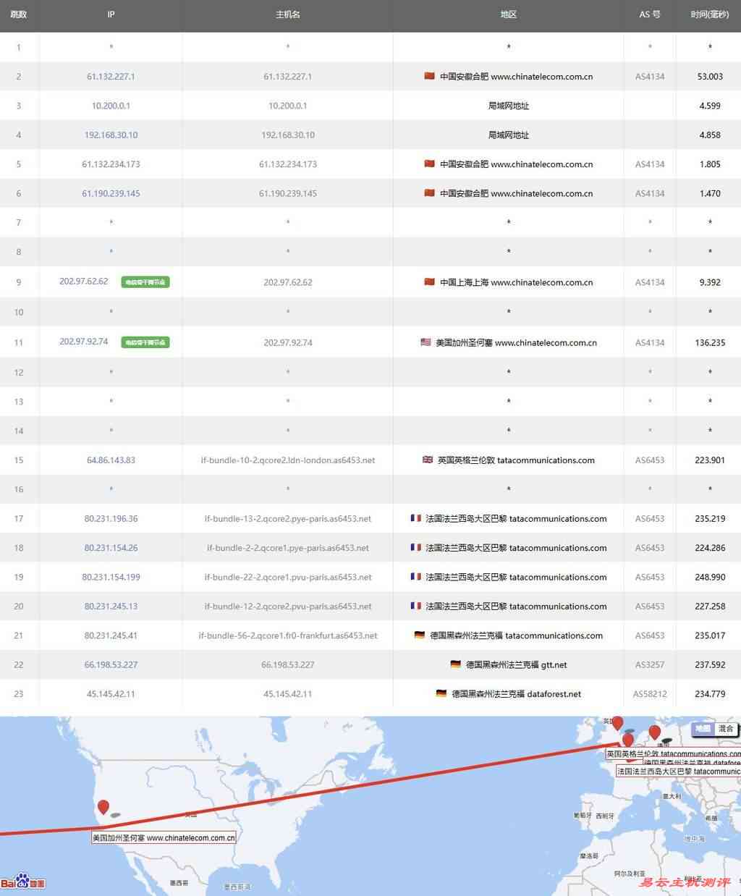Image resolution: width=741 pixels, height=896 pixels.
Task: Click the France flag in hop 17 row
Action: point(415,518)
